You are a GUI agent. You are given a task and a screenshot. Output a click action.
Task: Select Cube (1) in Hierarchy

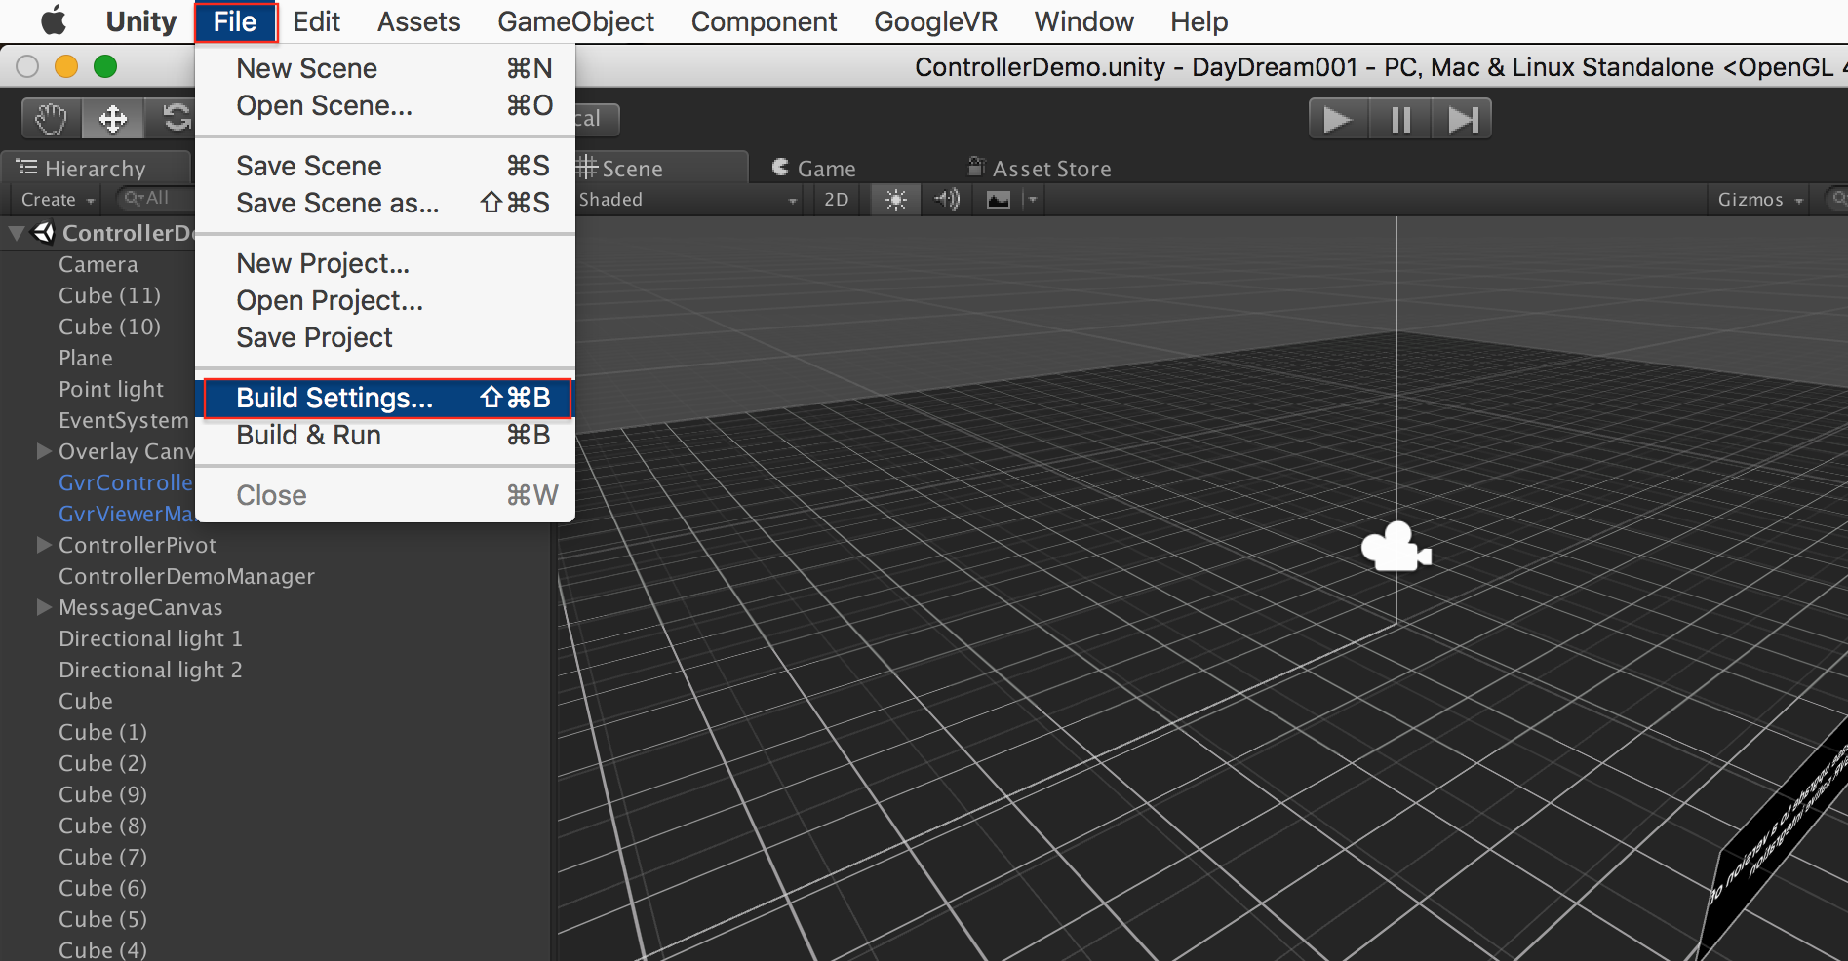coord(102,732)
